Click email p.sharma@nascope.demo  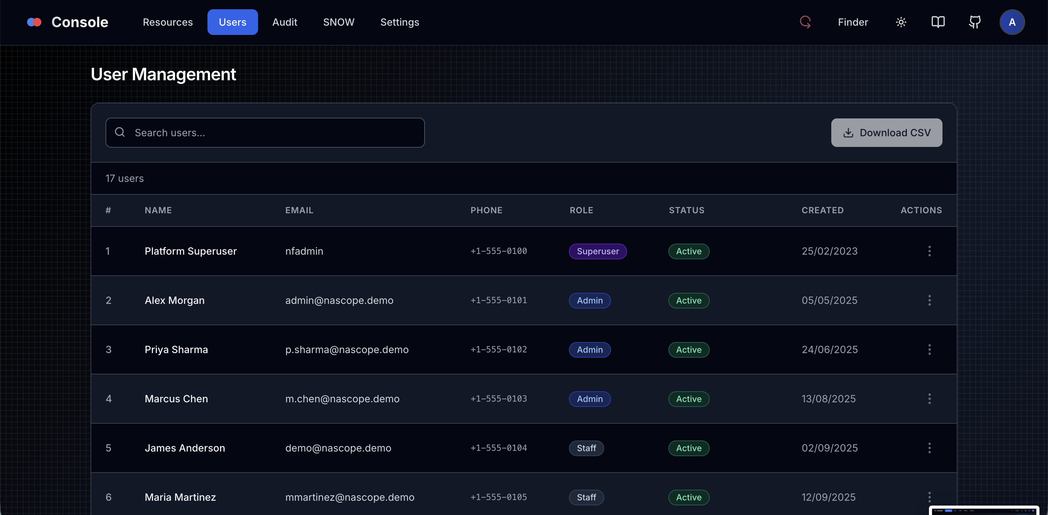(346, 350)
